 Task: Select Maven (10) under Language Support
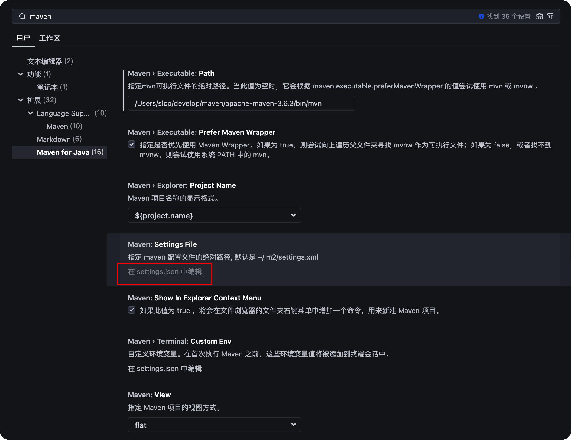pyautogui.click(x=64, y=126)
